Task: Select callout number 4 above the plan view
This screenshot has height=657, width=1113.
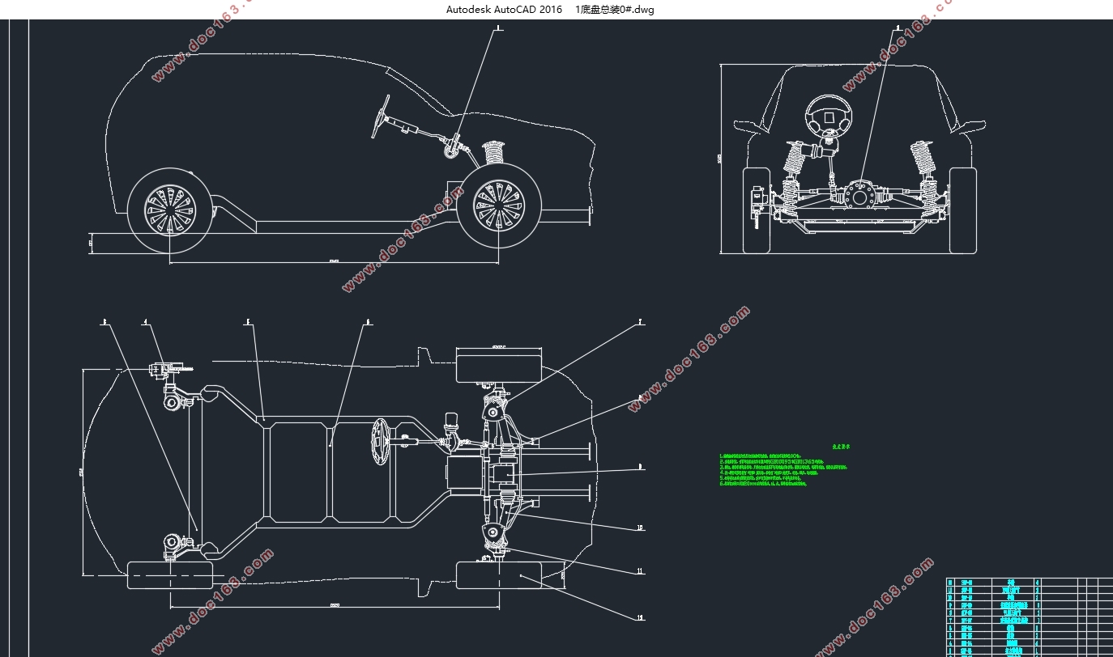Action: tap(146, 321)
